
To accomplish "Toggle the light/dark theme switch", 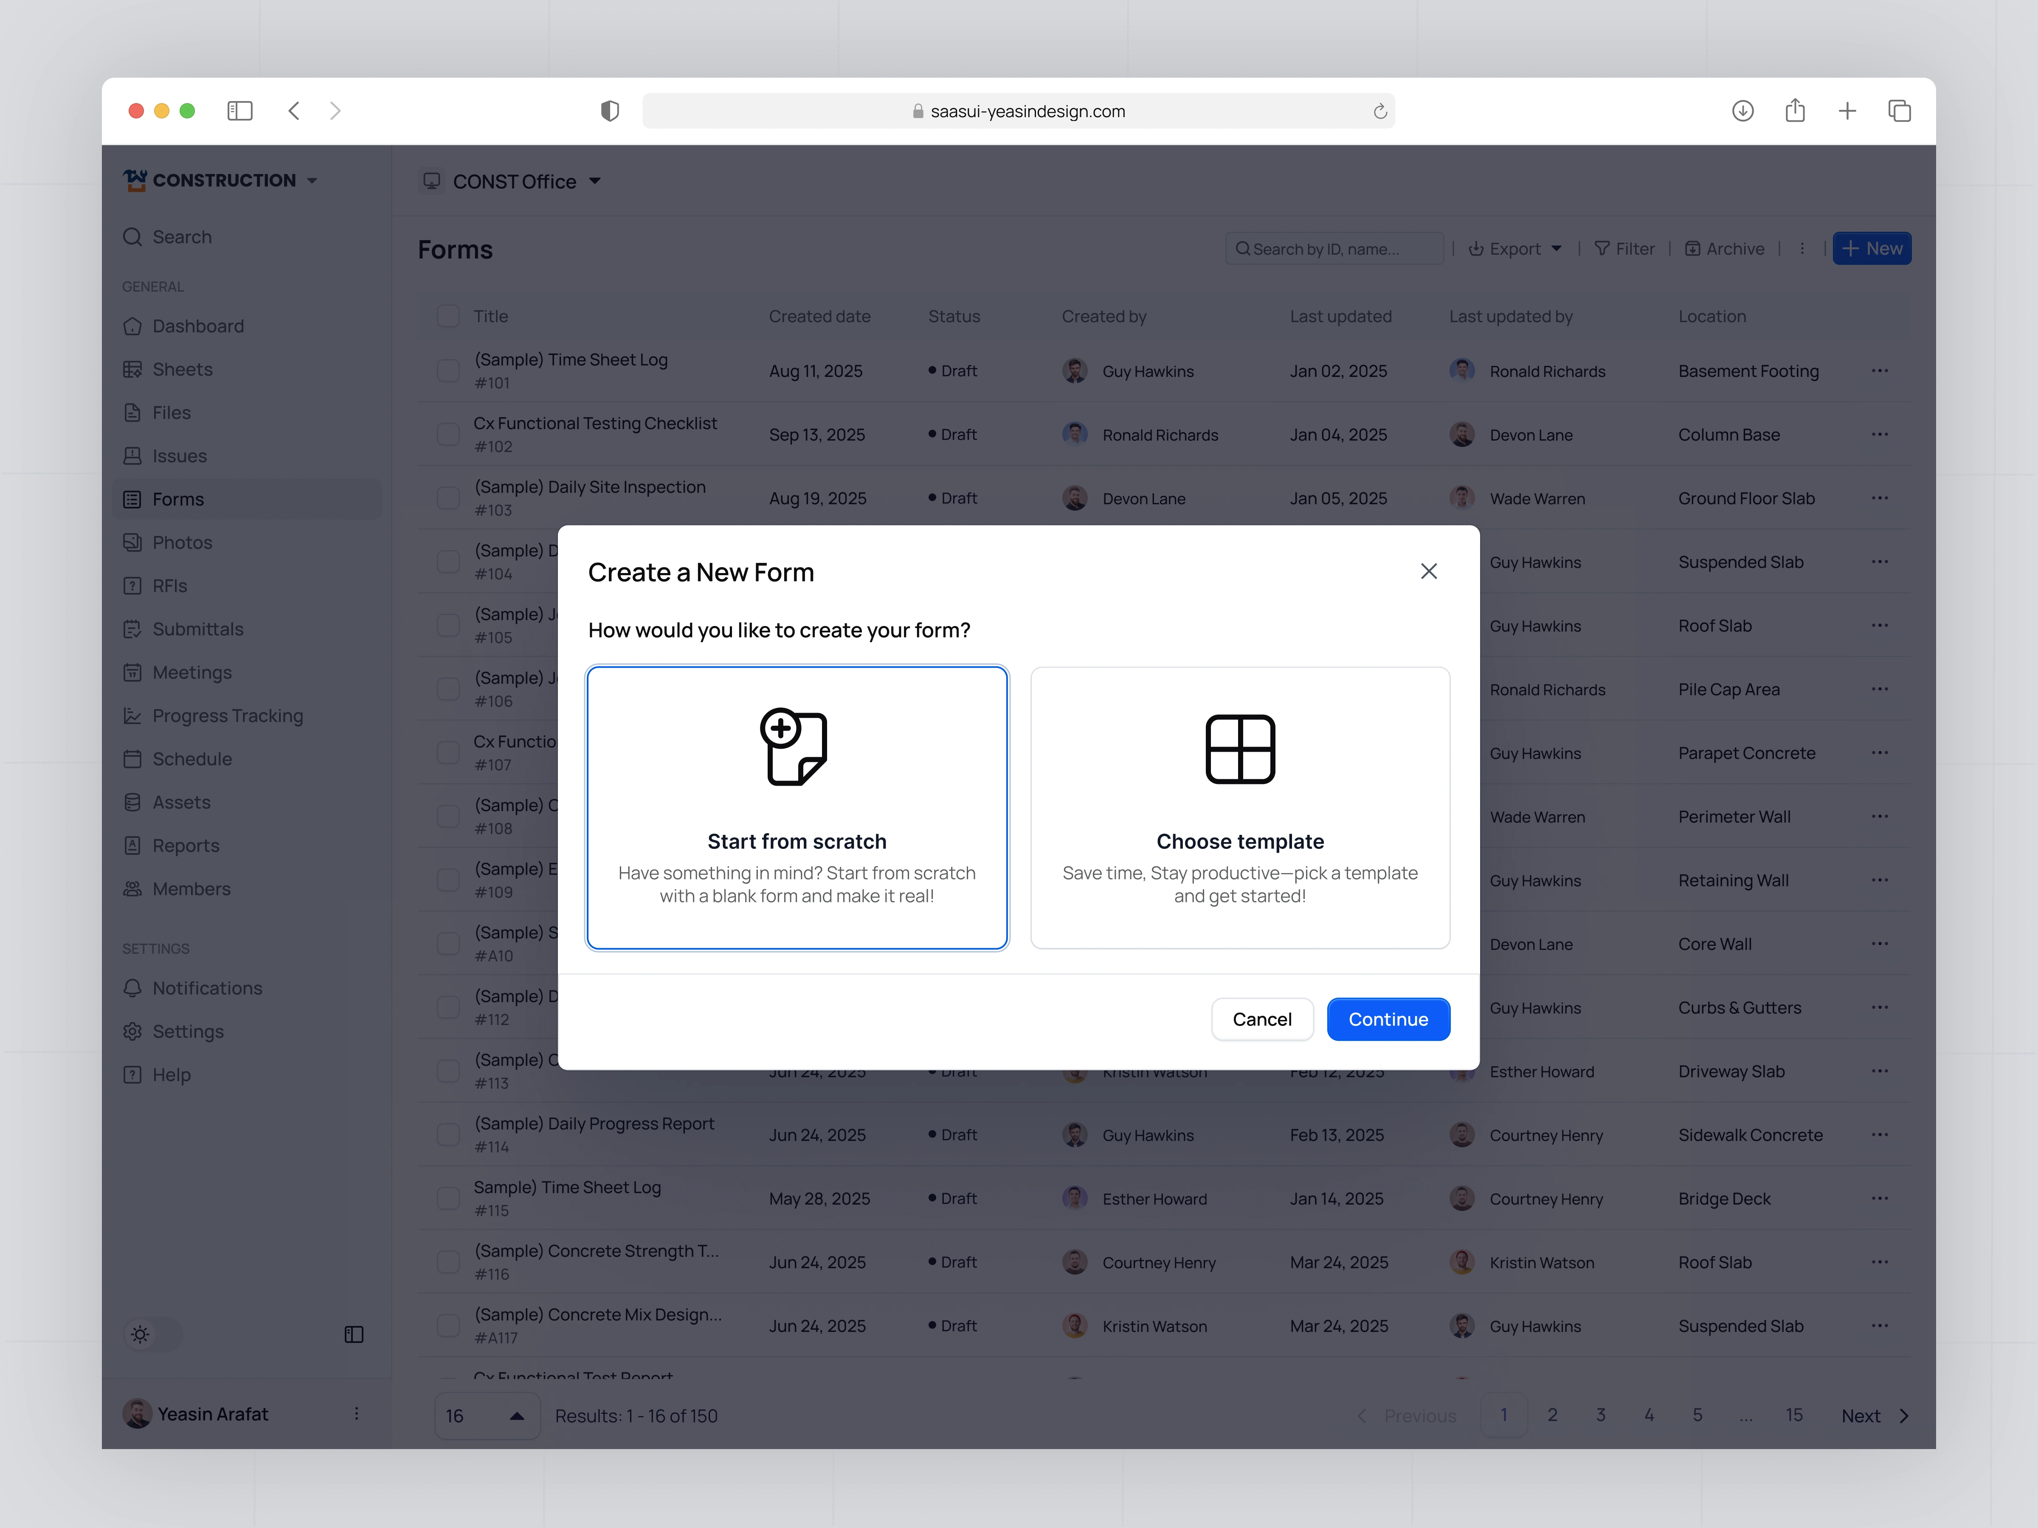I will [x=152, y=1334].
